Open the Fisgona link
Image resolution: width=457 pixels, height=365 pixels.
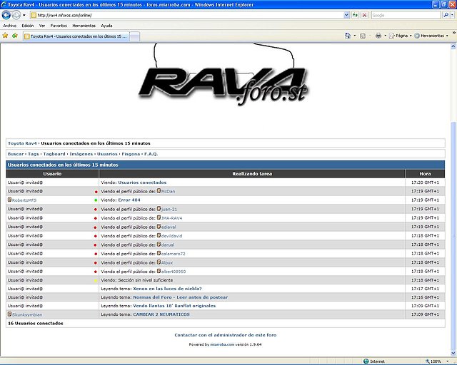131,154
